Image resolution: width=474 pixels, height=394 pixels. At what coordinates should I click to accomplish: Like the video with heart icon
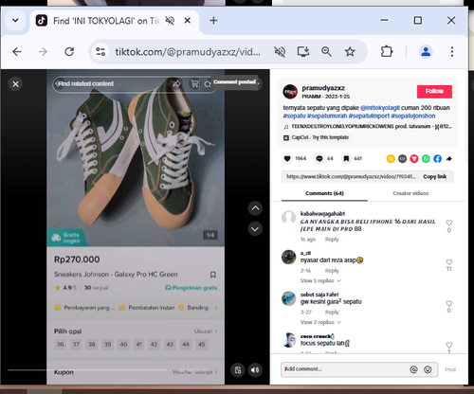coord(287,158)
